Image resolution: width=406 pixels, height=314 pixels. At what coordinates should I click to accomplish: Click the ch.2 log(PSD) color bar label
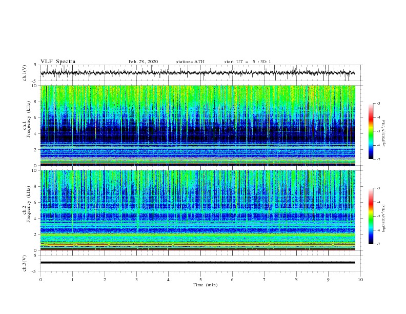[384, 218]
